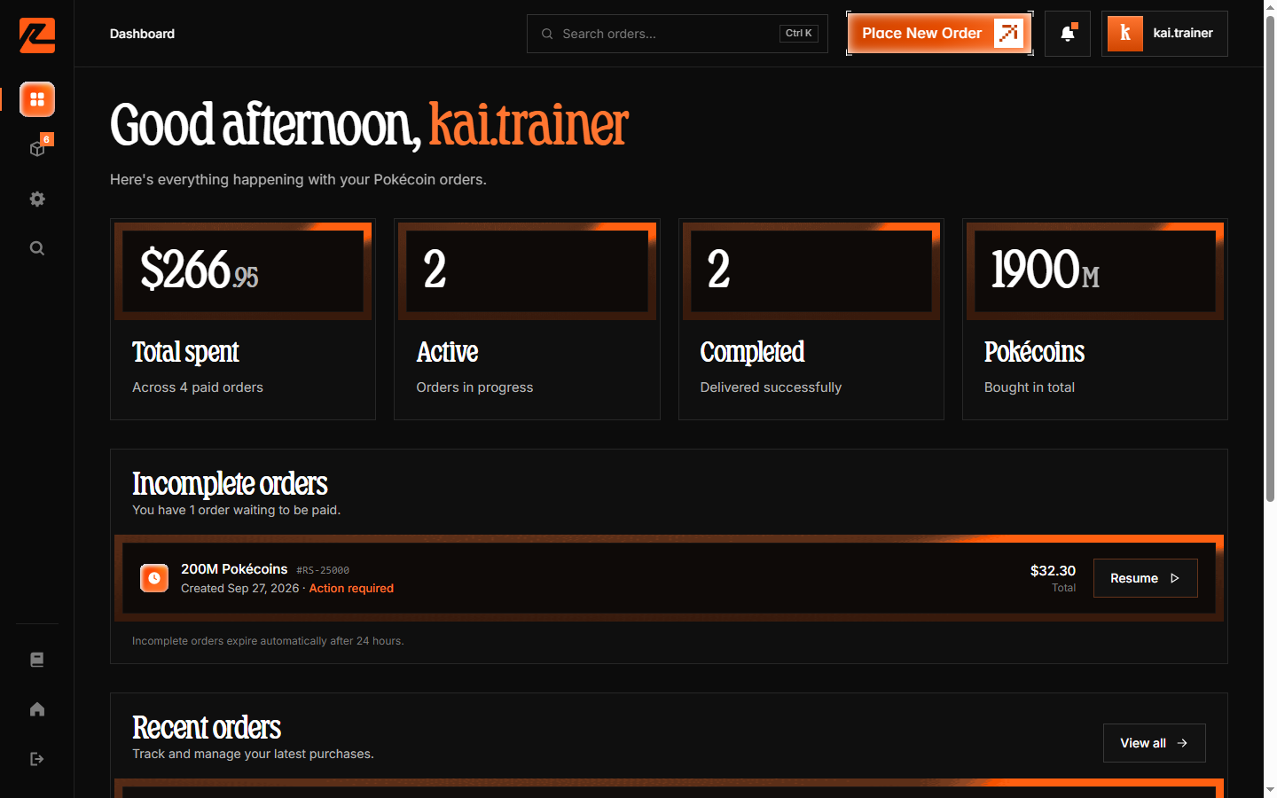Open View all recent orders
This screenshot has width=1277, height=798.
coord(1155,743)
